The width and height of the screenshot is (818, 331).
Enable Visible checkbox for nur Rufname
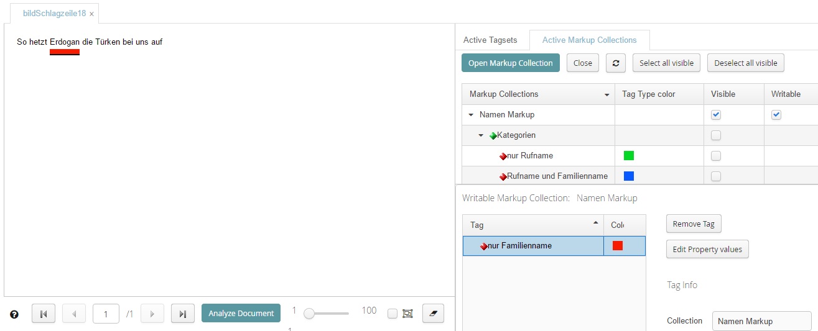pos(716,156)
